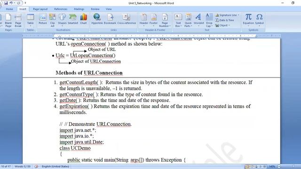
Task: Save the document from Quick Access toolbar
Action: coord(6,3)
